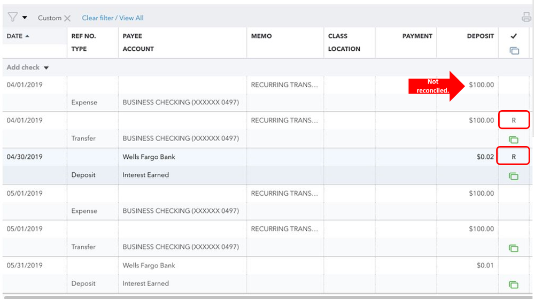This screenshot has width=534, height=299.
Task: Click the print register icon
Action: (x=527, y=18)
